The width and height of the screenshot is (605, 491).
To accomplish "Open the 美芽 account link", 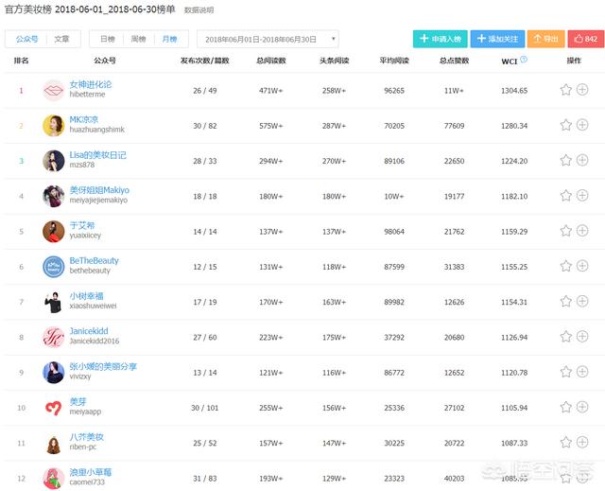I will [x=78, y=402].
